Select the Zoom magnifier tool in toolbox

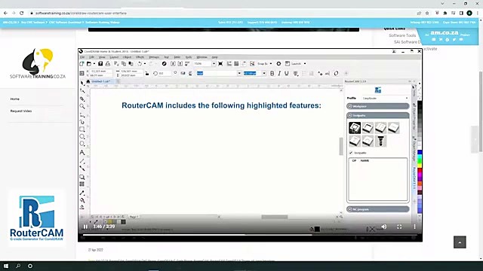pyautogui.click(x=82, y=106)
